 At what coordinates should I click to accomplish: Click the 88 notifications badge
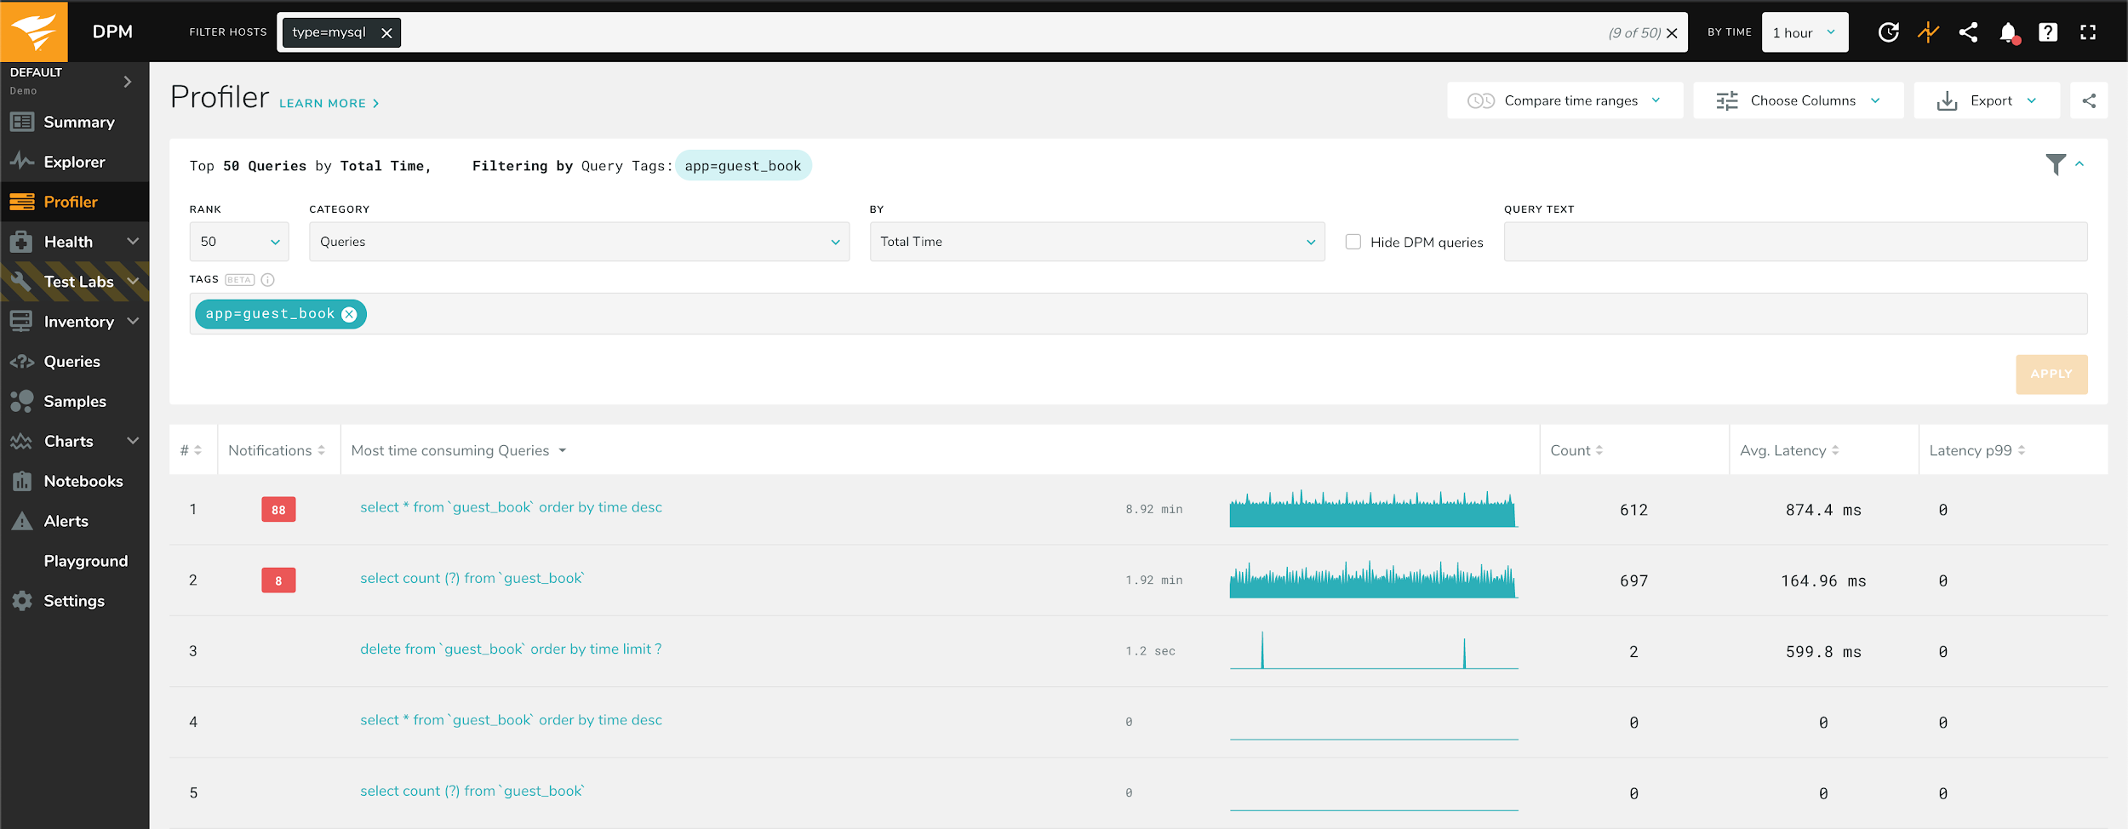click(x=278, y=509)
